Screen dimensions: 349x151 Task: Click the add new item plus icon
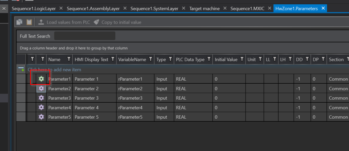click(21, 69)
